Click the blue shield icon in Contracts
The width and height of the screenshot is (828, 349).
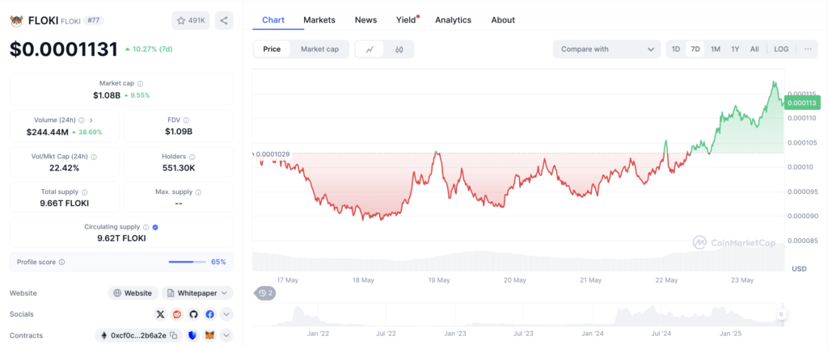pos(192,335)
